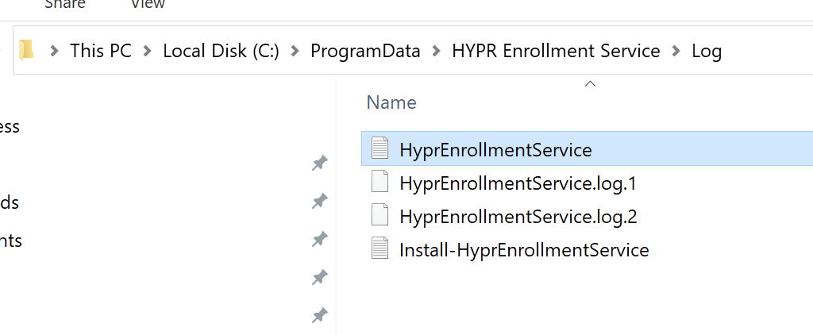Click sort arrow above Name column
Image resolution: width=813 pixels, height=335 pixels.
590,84
